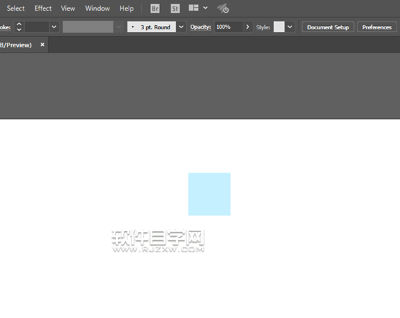This screenshot has height=318, width=400.
Task: Click the Style swatch box
Action: 279,27
